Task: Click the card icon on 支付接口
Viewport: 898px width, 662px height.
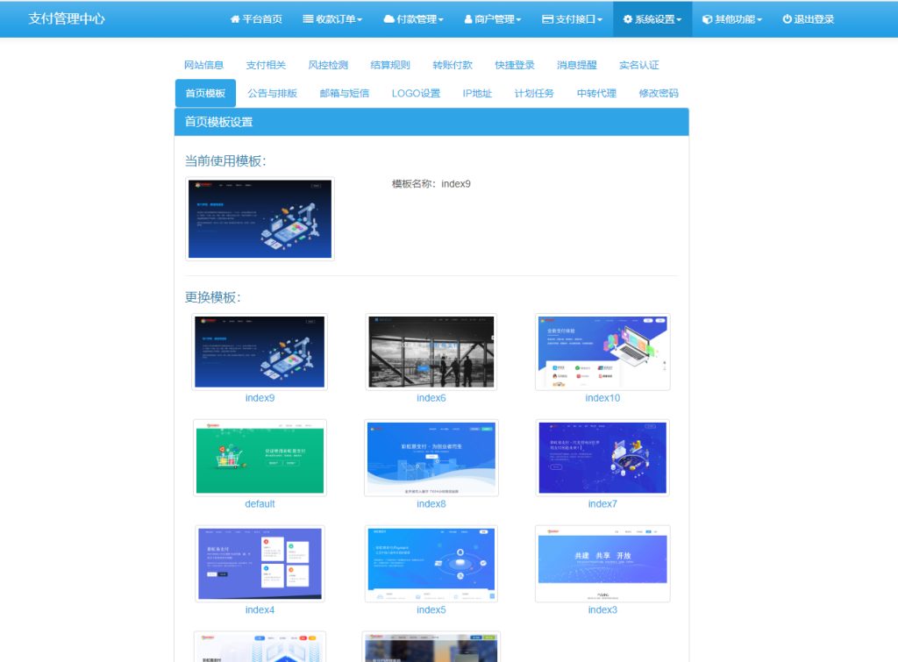Action: tap(547, 18)
